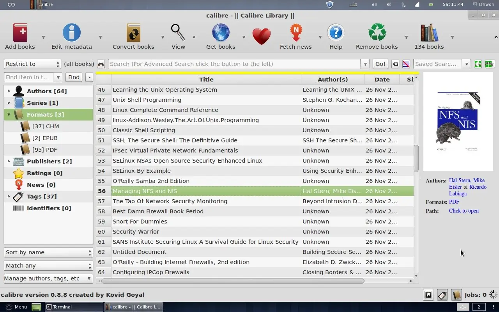The image size is (499, 312).
Task: Click the Get books globe icon
Action: [221, 32]
